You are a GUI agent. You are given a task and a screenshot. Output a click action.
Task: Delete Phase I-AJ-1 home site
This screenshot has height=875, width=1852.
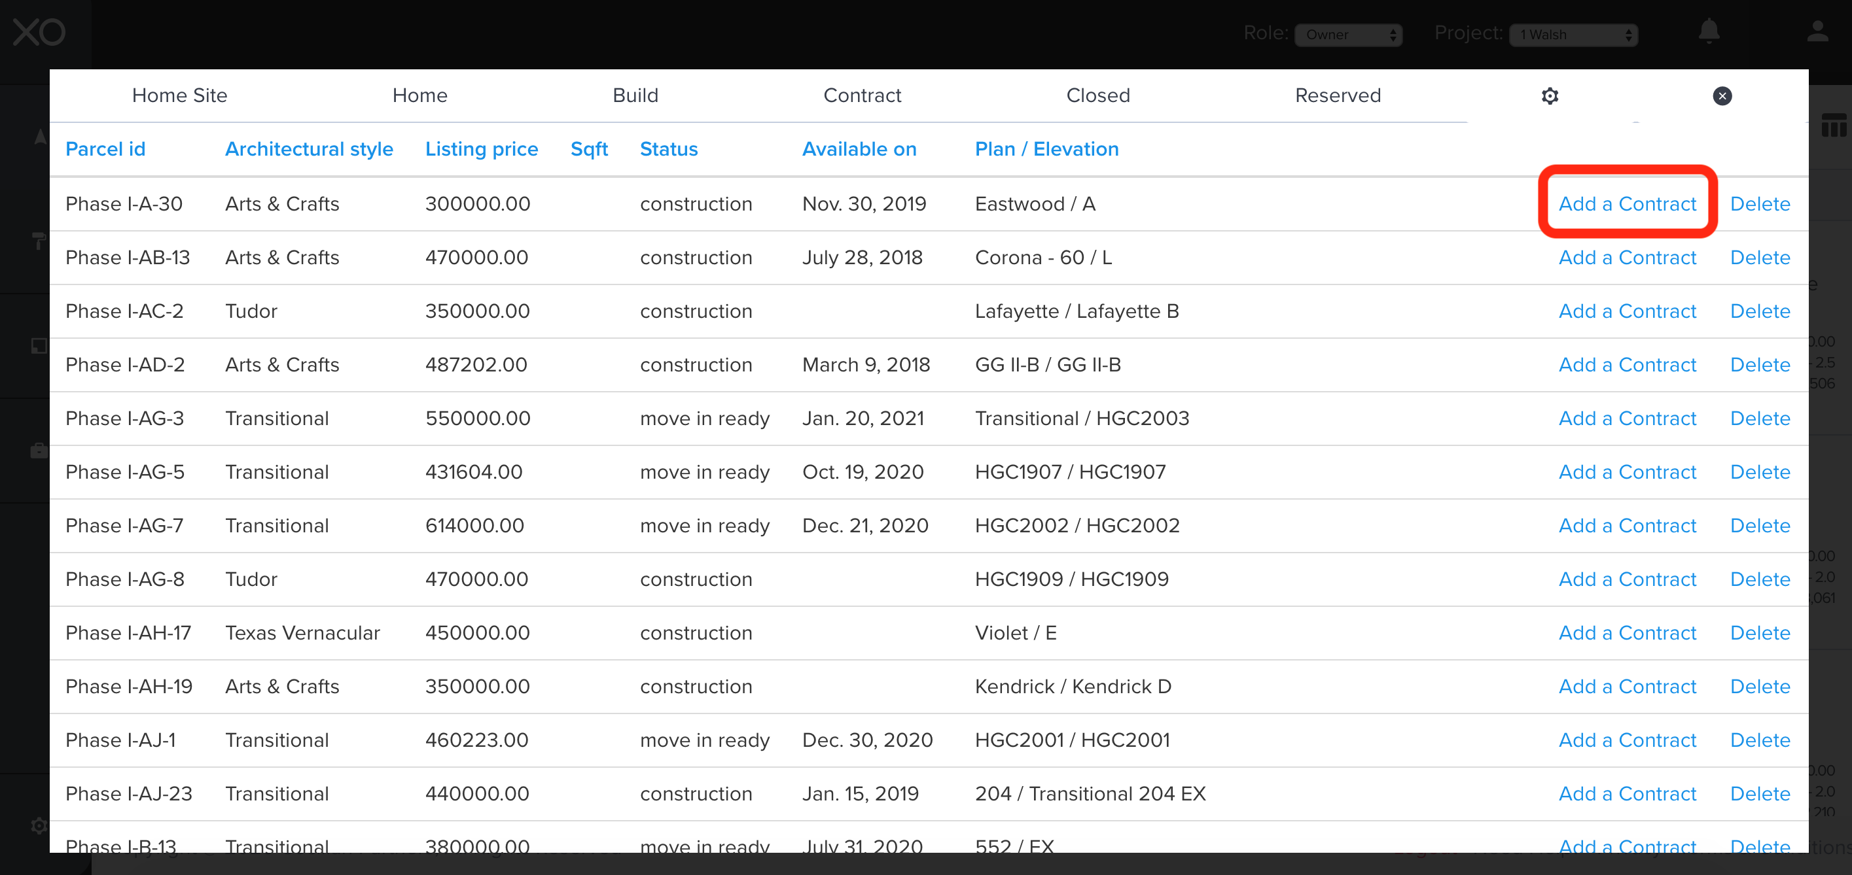pos(1759,740)
